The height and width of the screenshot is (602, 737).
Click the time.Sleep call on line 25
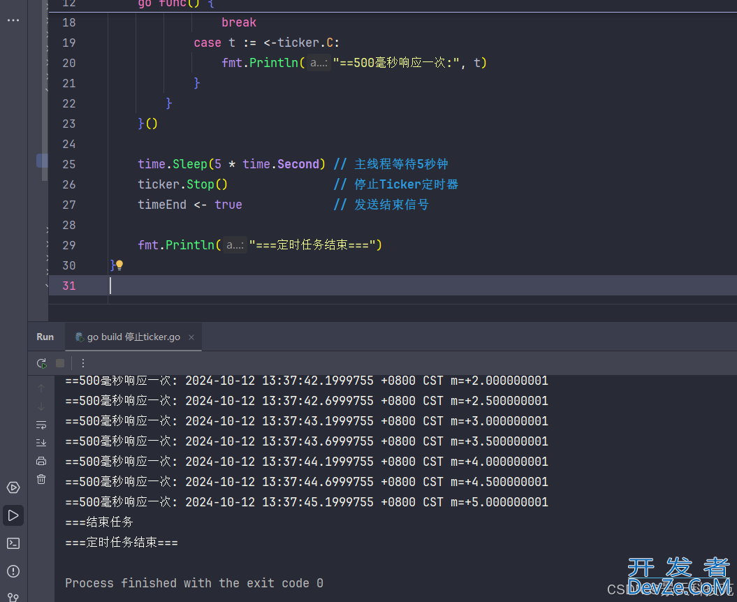pyautogui.click(x=231, y=164)
